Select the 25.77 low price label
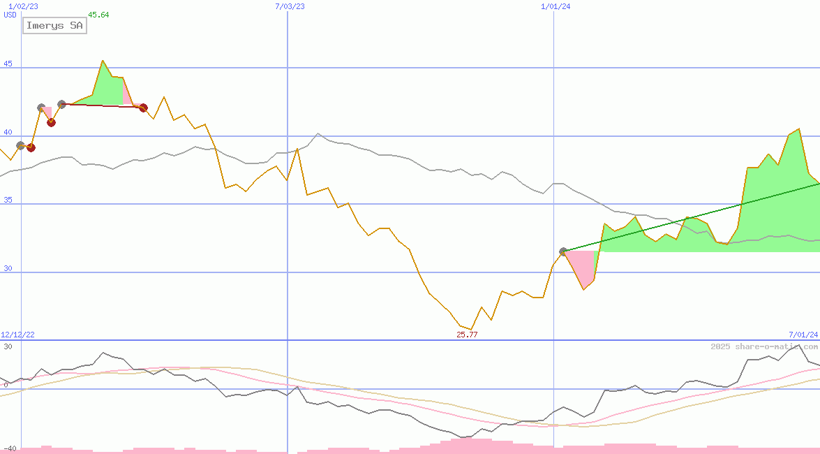820x454 pixels. click(x=467, y=335)
